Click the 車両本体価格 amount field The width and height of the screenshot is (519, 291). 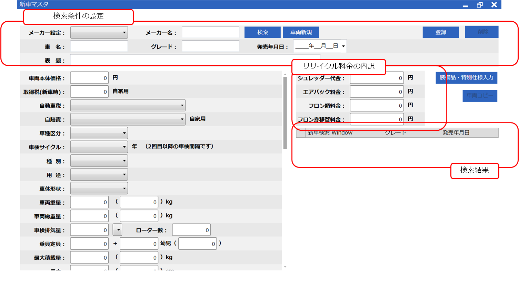point(89,78)
